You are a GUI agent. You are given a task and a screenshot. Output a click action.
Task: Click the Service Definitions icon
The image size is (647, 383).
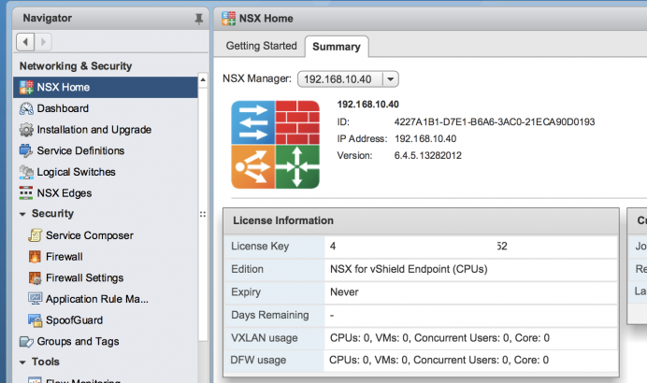point(25,150)
